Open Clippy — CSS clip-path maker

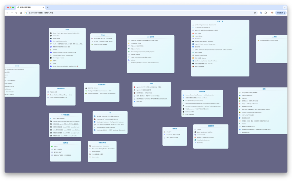coord(250,104)
